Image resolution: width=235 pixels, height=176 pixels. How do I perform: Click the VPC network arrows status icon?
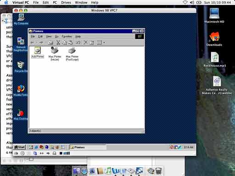point(41,153)
